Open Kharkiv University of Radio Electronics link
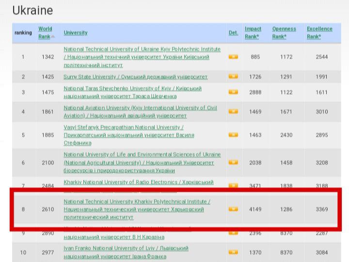 pyautogui.click(x=139, y=182)
